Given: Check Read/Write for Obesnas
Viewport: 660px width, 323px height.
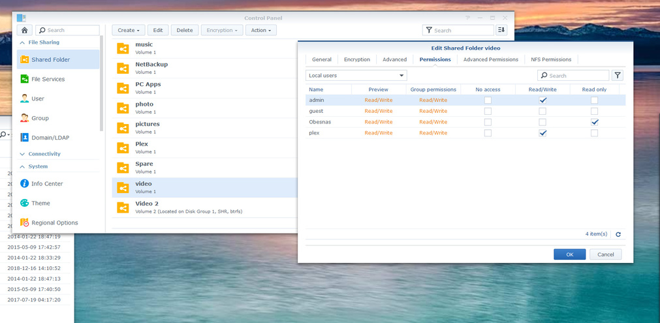Looking at the screenshot, I should tap(542, 122).
